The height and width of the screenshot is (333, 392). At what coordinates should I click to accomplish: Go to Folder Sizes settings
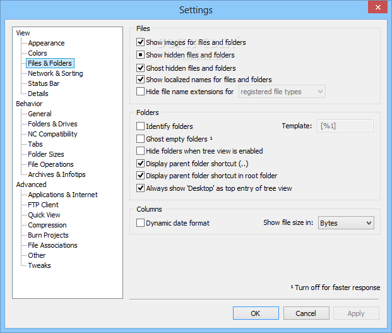46,154
